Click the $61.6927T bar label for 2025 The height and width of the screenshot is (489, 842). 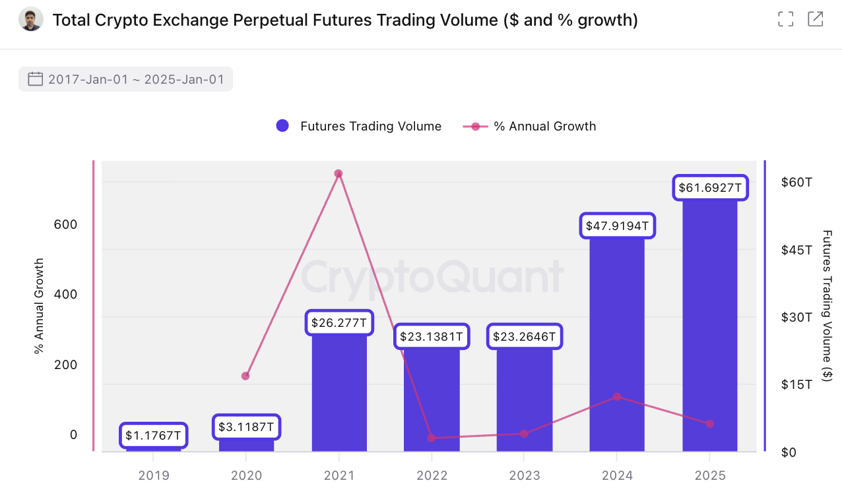pyautogui.click(x=710, y=188)
